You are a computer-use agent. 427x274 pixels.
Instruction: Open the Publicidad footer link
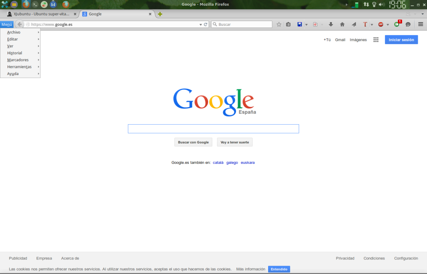click(18, 258)
